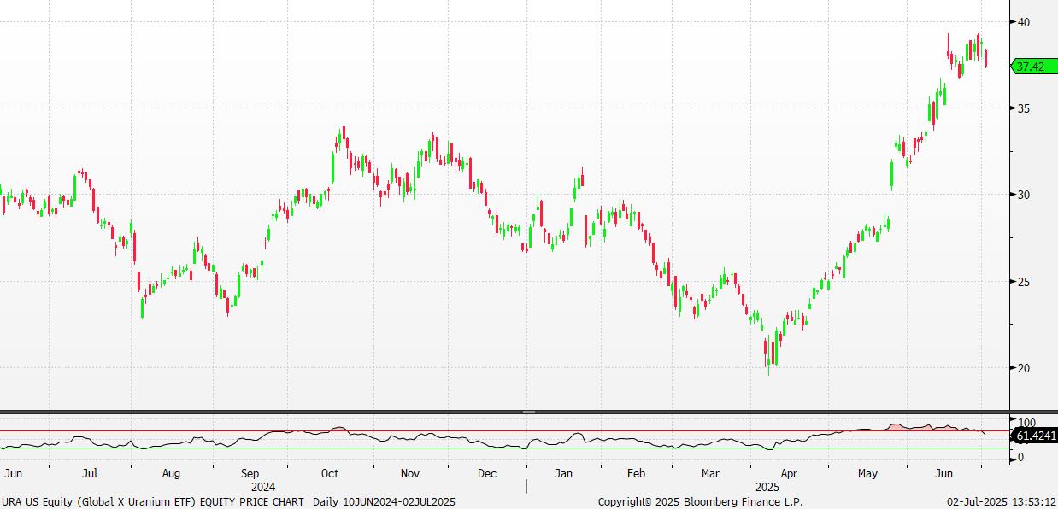Click the 20 price axis label
Image resolution: width=1058 pixels, height=509 pixels.
[x=1023, y=368]
